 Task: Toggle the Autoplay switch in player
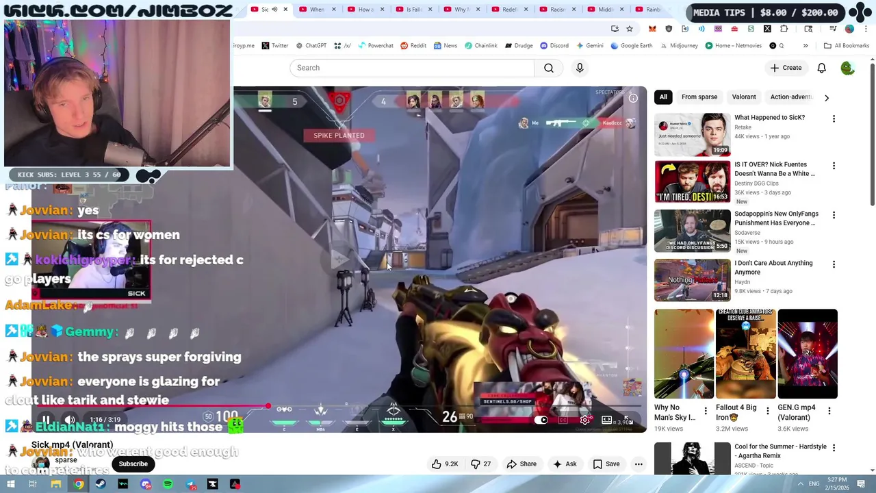(541, 420)
